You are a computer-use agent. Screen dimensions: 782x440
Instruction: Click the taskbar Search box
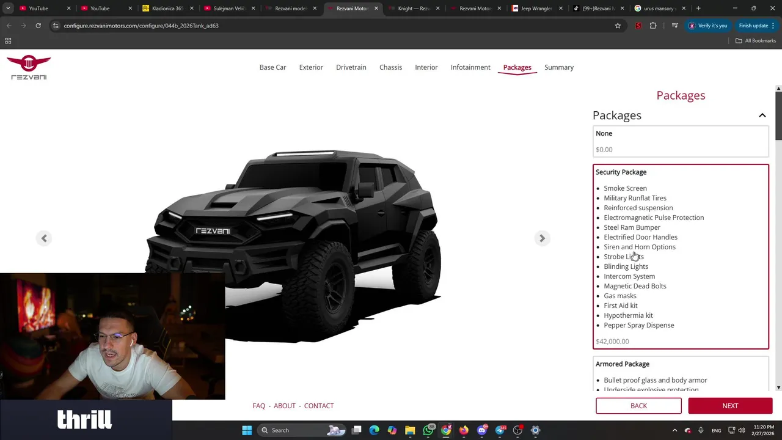(303, 430)
